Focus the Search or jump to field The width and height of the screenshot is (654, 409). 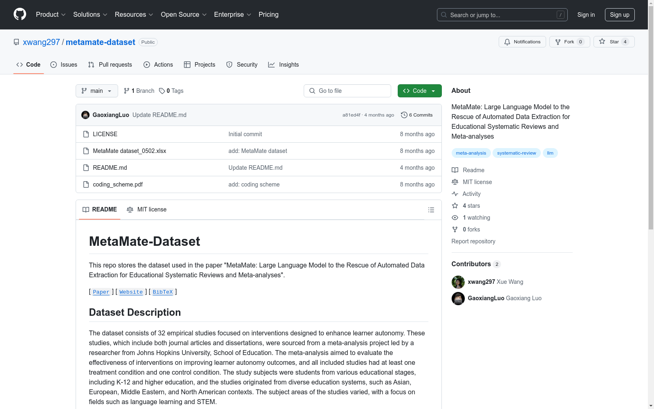(502, 15)
